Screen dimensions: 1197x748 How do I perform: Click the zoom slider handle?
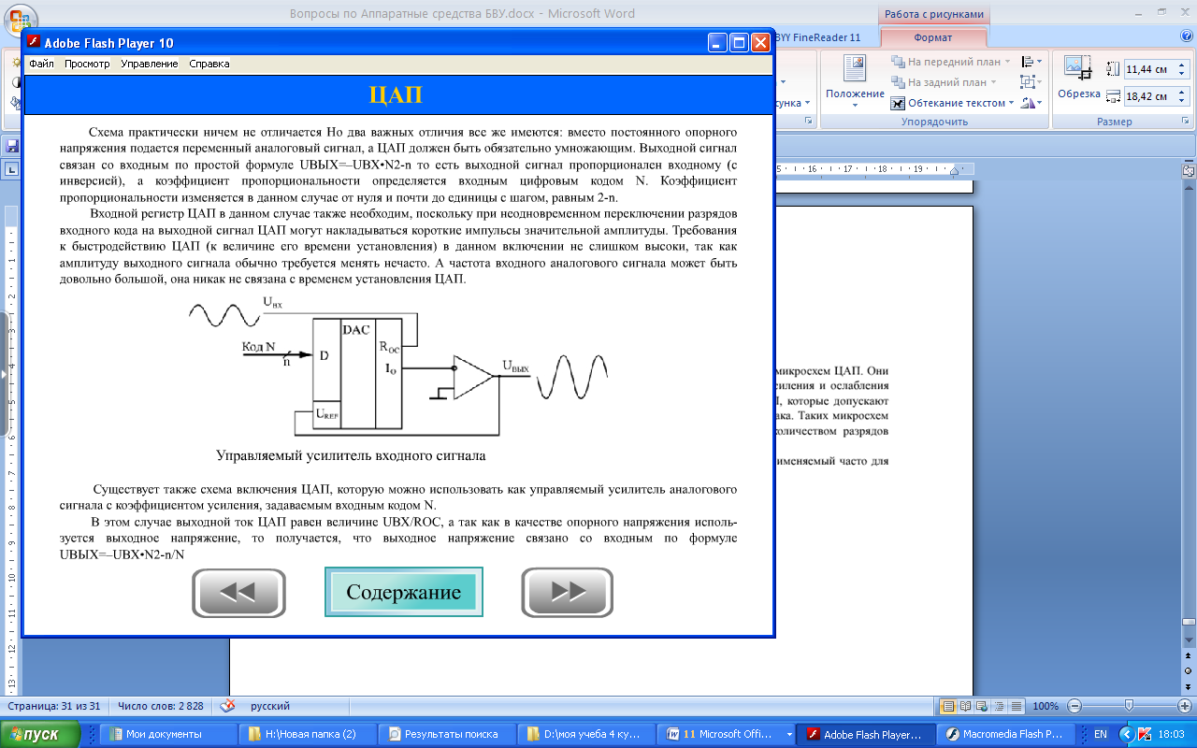tap(1129, 706)
